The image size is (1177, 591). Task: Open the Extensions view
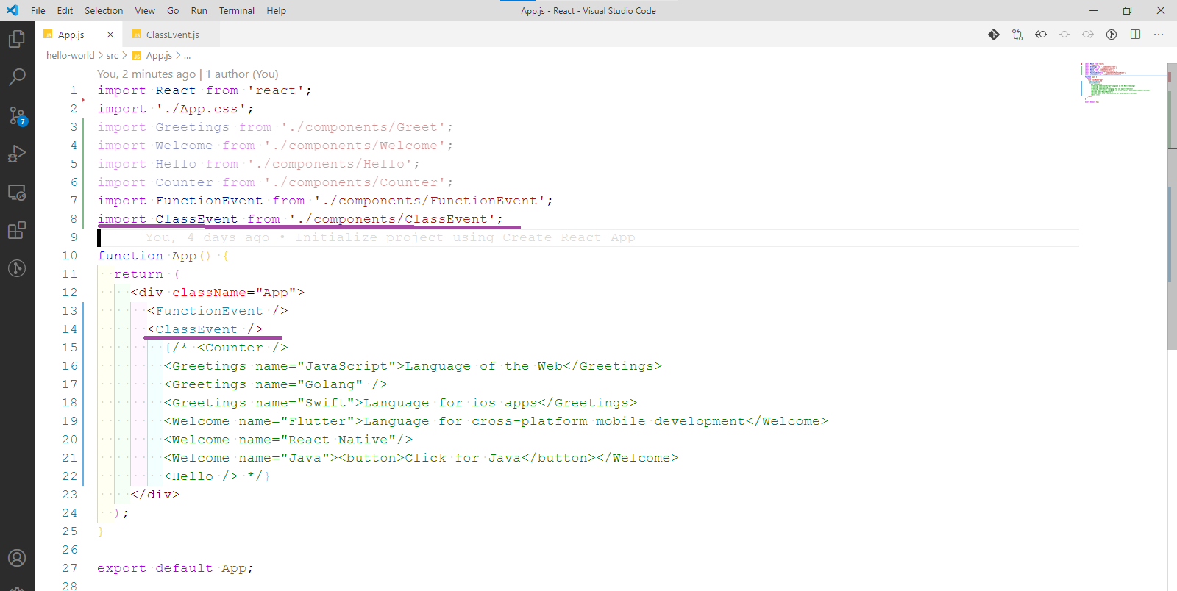tap(17, 230)
